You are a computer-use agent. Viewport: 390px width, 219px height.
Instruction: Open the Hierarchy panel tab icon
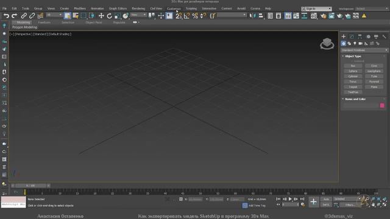[x=360, y=36]
